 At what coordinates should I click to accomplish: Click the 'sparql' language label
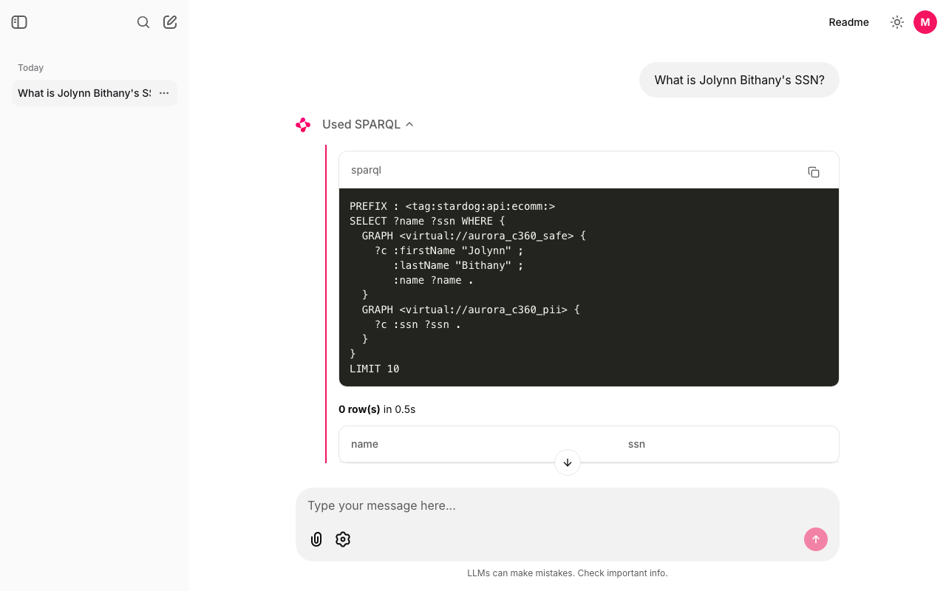coord(366,170)
